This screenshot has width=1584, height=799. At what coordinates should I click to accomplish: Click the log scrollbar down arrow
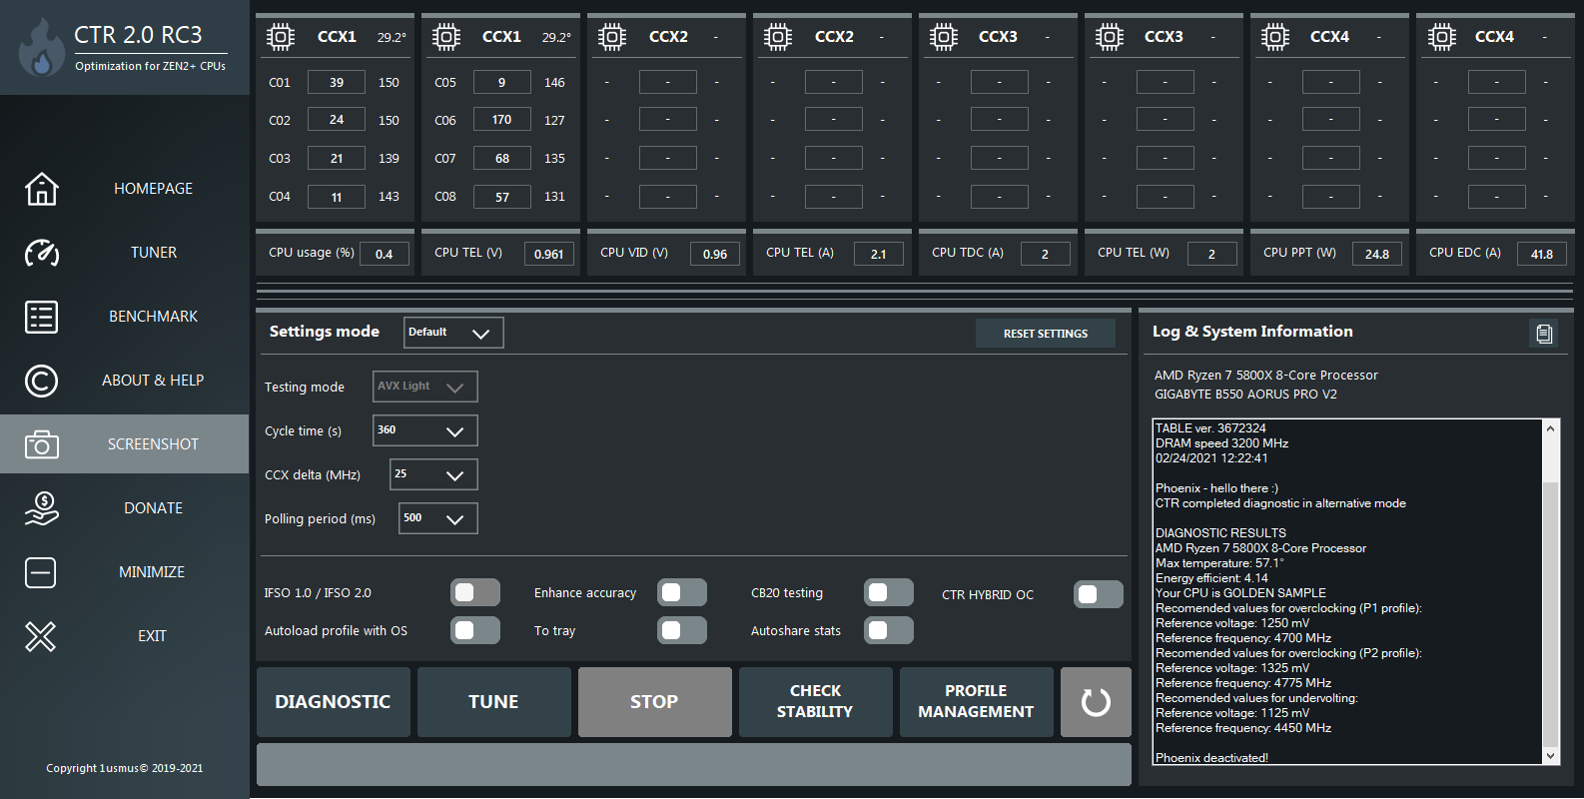point(1551,756)
